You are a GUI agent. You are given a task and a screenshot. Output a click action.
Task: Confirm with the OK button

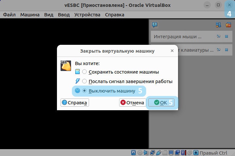pos(161,103)
